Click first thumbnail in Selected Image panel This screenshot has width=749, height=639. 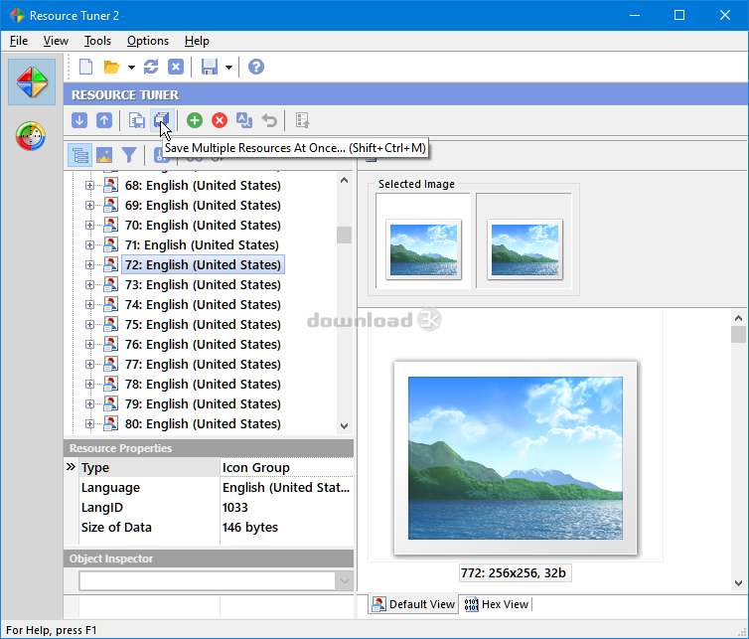(423, 241)
